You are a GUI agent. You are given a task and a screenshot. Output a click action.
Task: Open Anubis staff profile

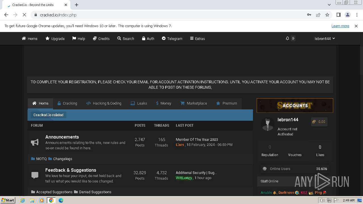(266, 192)
